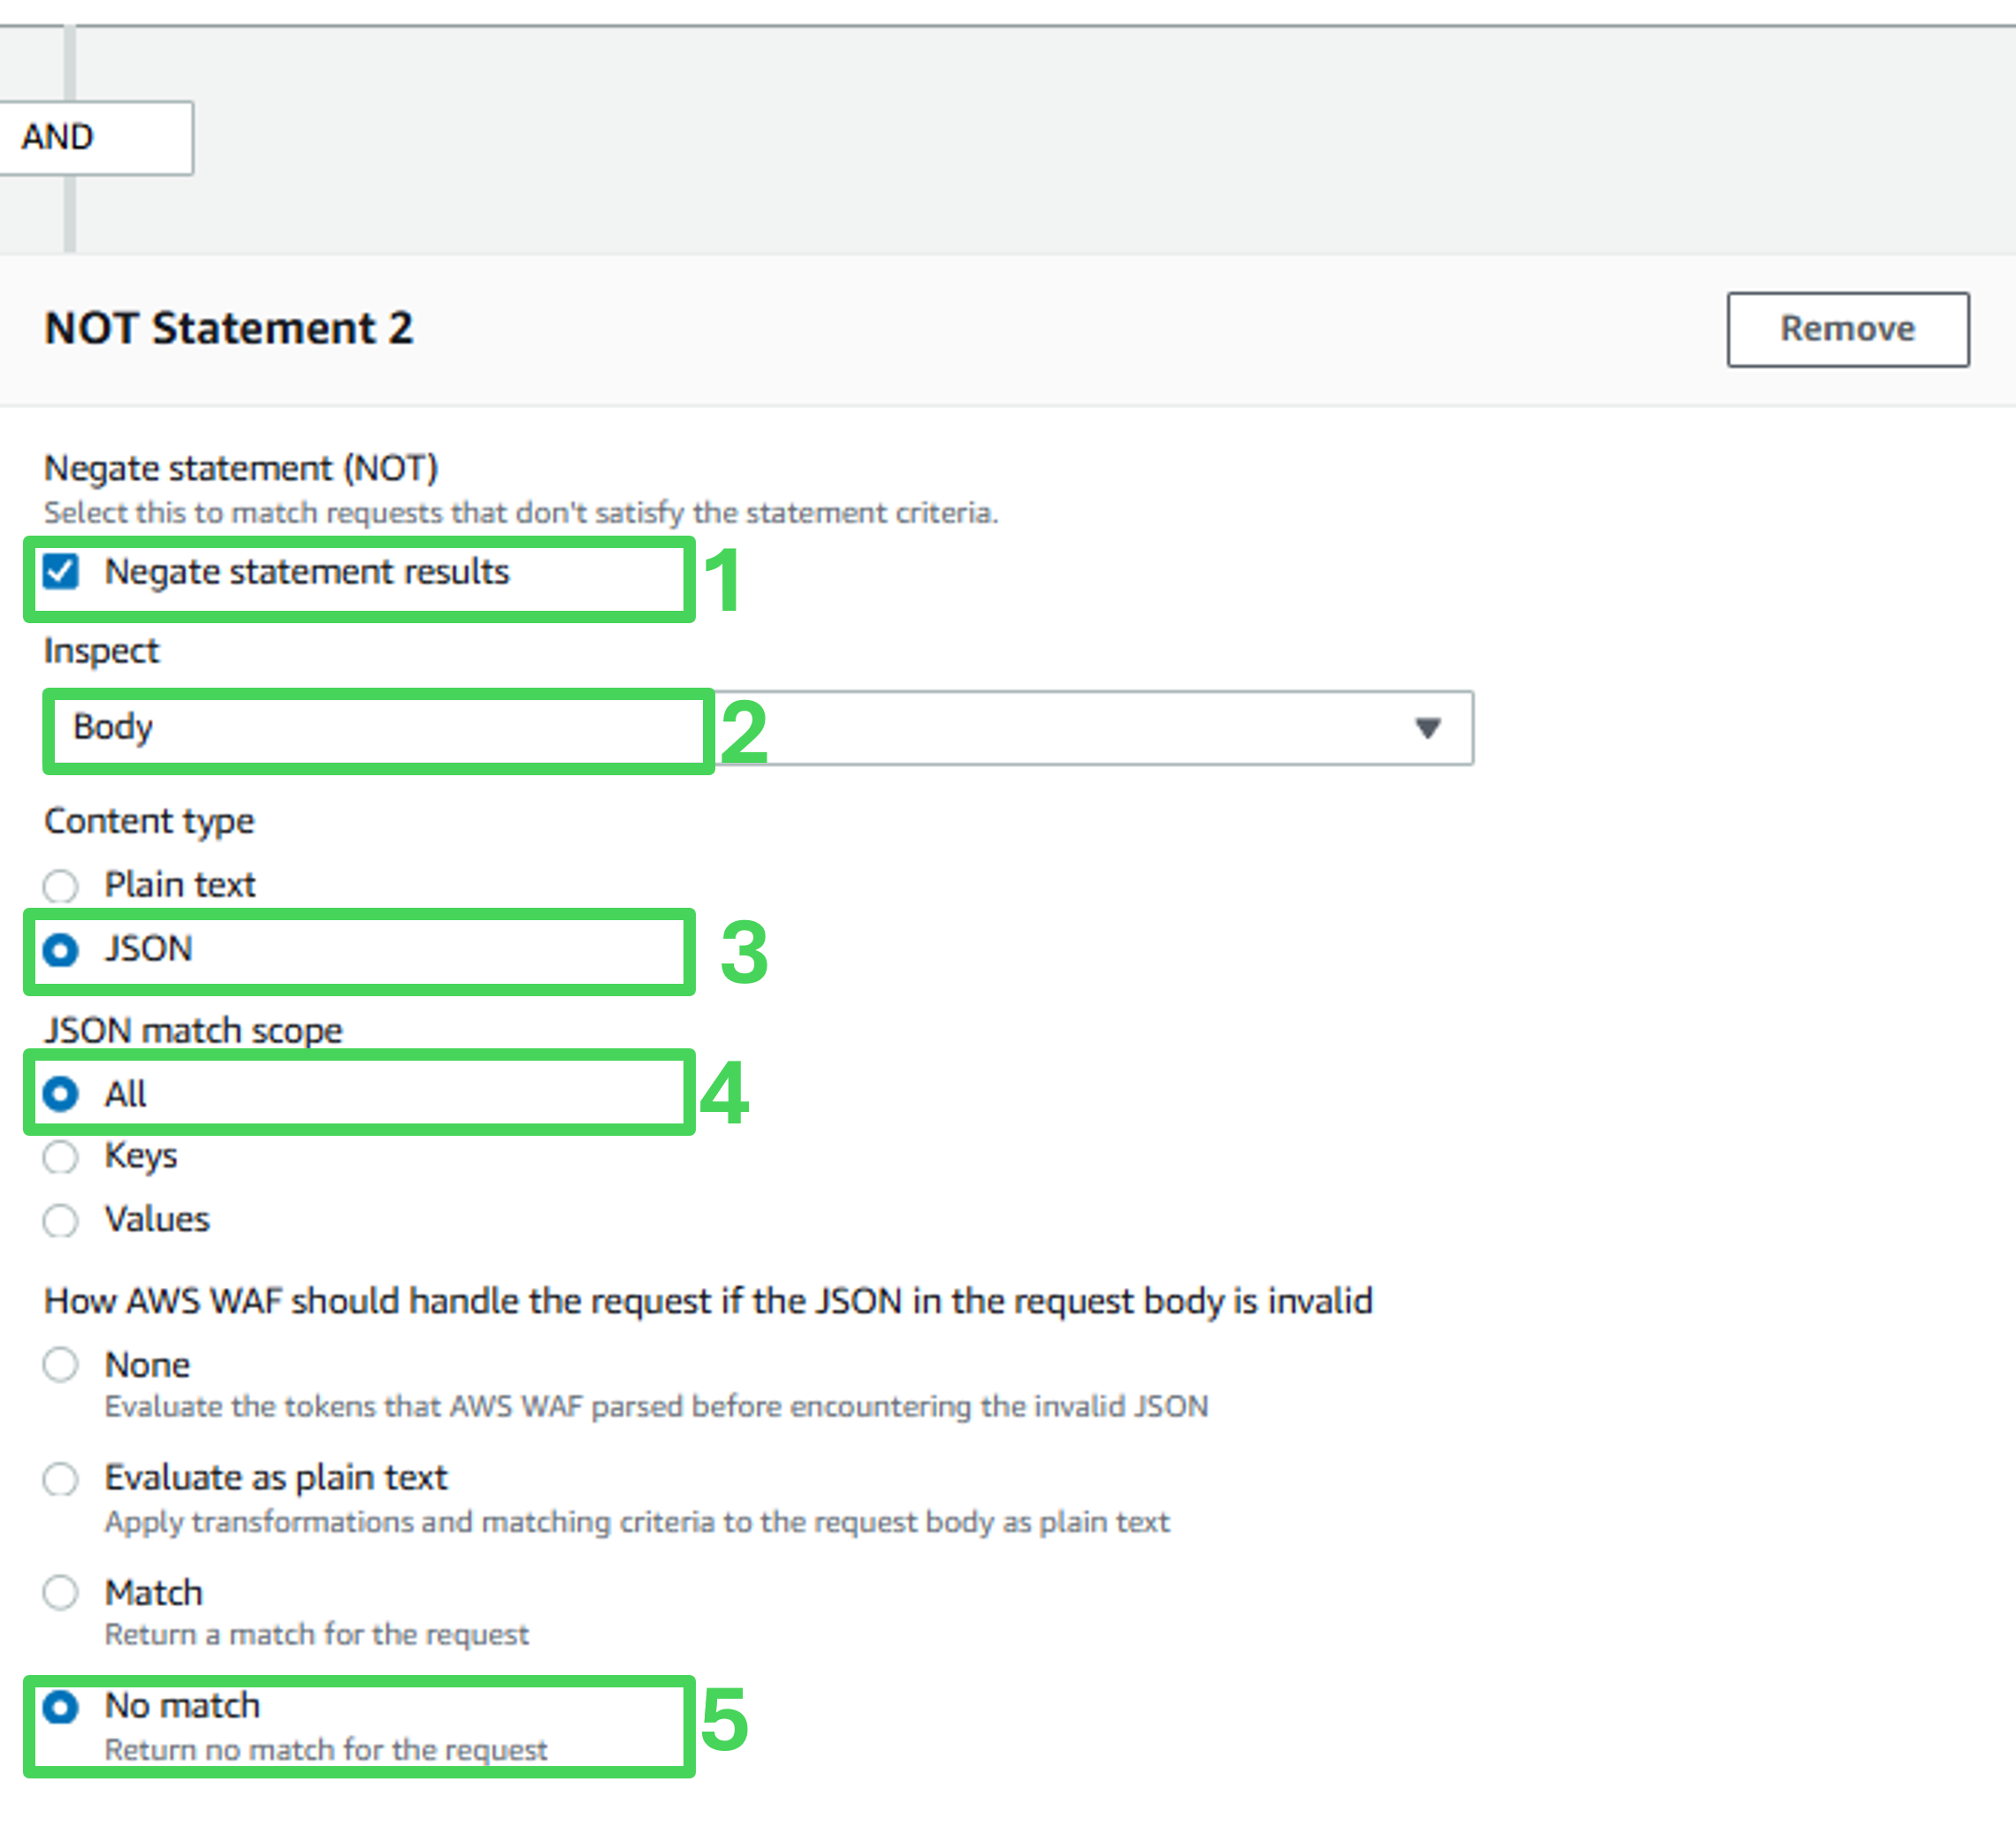This screenshot has height=1835, width=2016.
Task: Choose All for JSON match scope
Action: coord(61,1093)
